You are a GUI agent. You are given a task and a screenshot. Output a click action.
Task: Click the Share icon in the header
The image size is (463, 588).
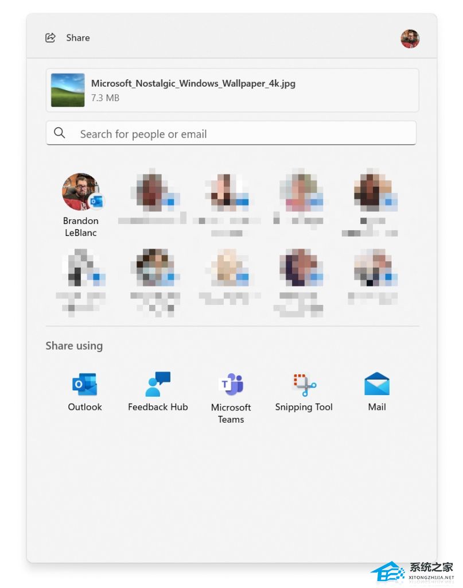pyautogui.click(x=50, y=37)
